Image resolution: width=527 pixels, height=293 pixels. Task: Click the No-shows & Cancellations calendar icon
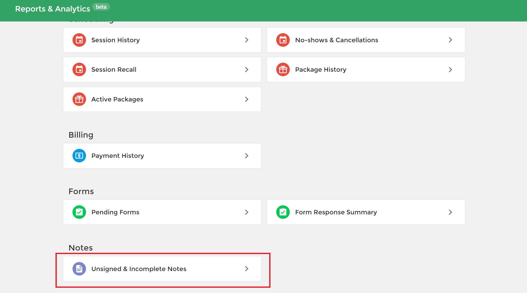[x=283, y=40]
